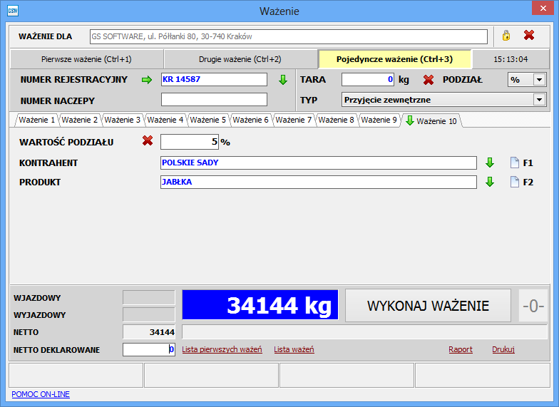
Task: Click green right arrow by Numer rejestracyjny
Action: (x=147, y=80)
